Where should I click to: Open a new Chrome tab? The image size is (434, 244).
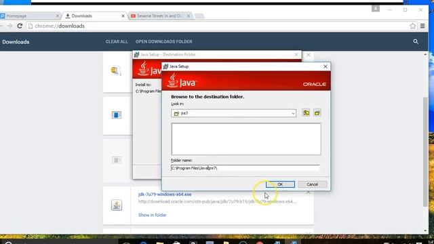199,16
